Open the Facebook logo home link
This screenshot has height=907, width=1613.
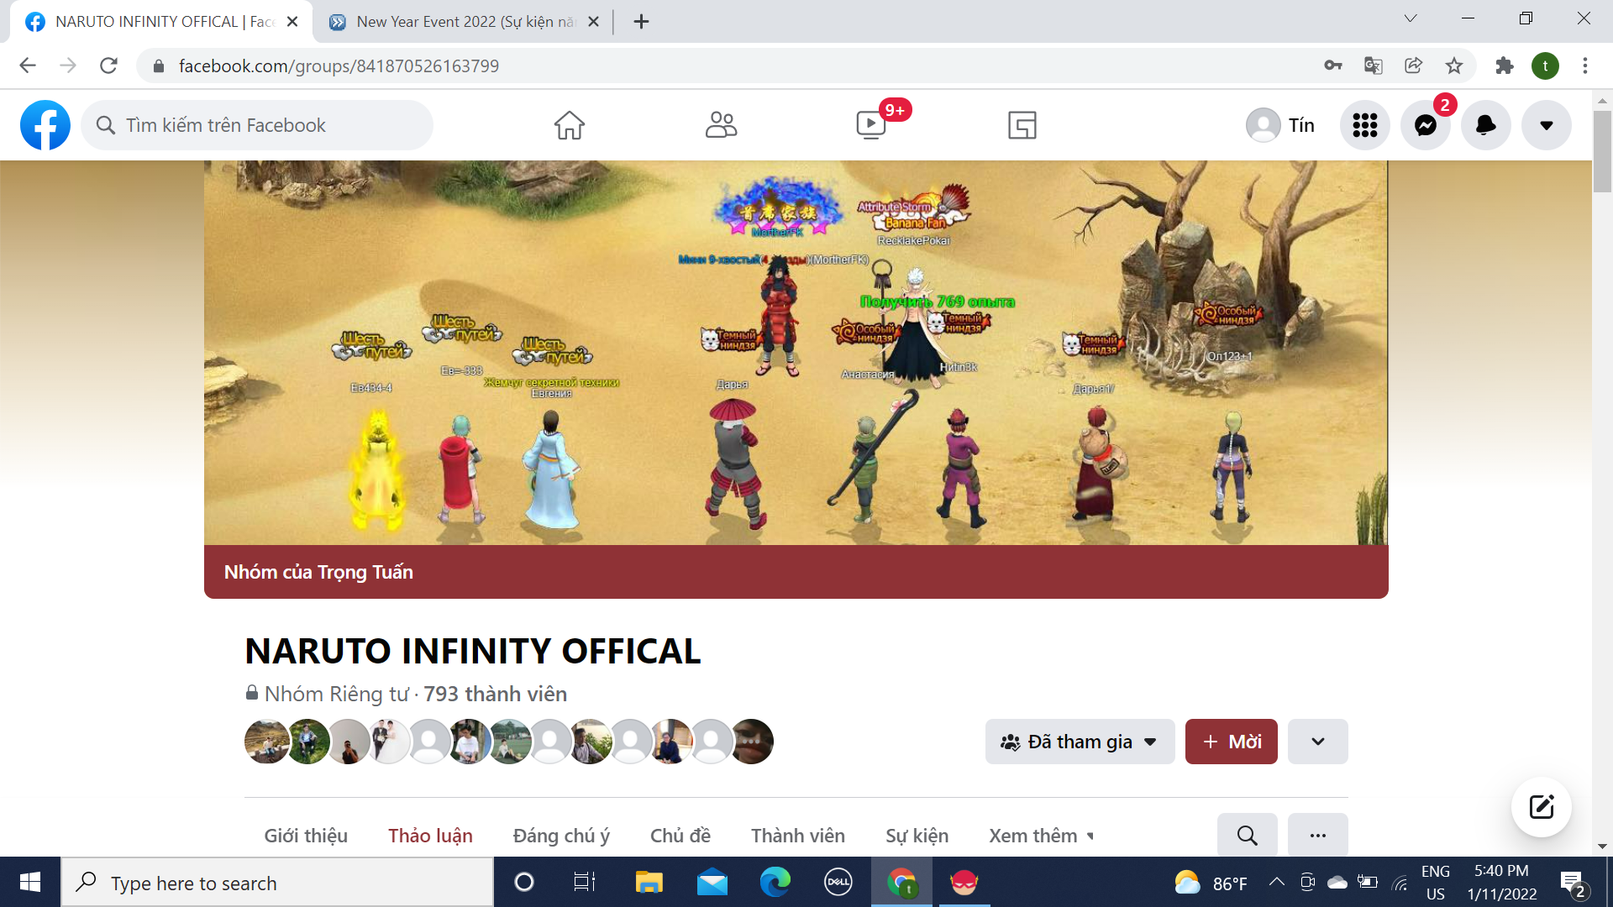pyautogui.click(x=45, y=125)
